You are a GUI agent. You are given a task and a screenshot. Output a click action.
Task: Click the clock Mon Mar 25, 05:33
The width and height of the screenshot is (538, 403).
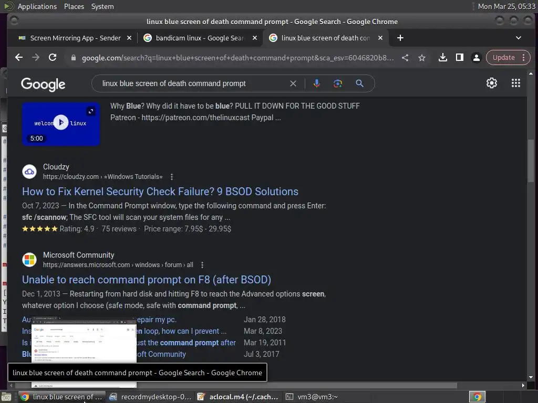click(506, 6)
